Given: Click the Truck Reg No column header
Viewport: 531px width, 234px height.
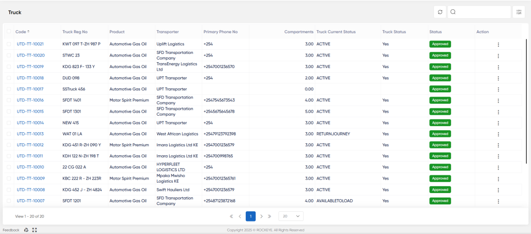Looking at the screenshot, I should click(x=75, y=32).
